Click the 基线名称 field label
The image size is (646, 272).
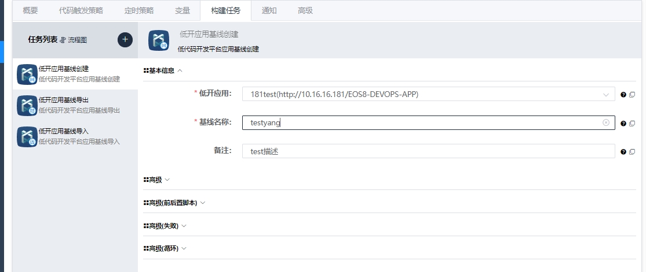tap(215, 122)
